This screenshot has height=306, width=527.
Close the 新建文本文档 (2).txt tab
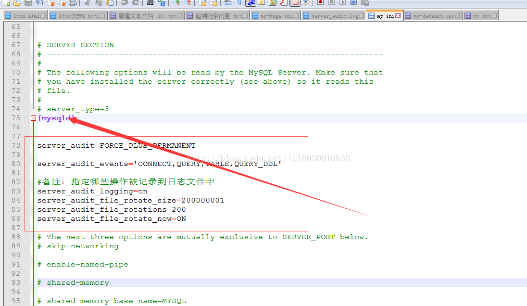180,16
